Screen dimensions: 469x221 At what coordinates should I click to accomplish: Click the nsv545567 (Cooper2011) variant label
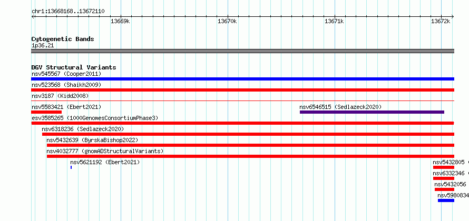tap(66, 74)
